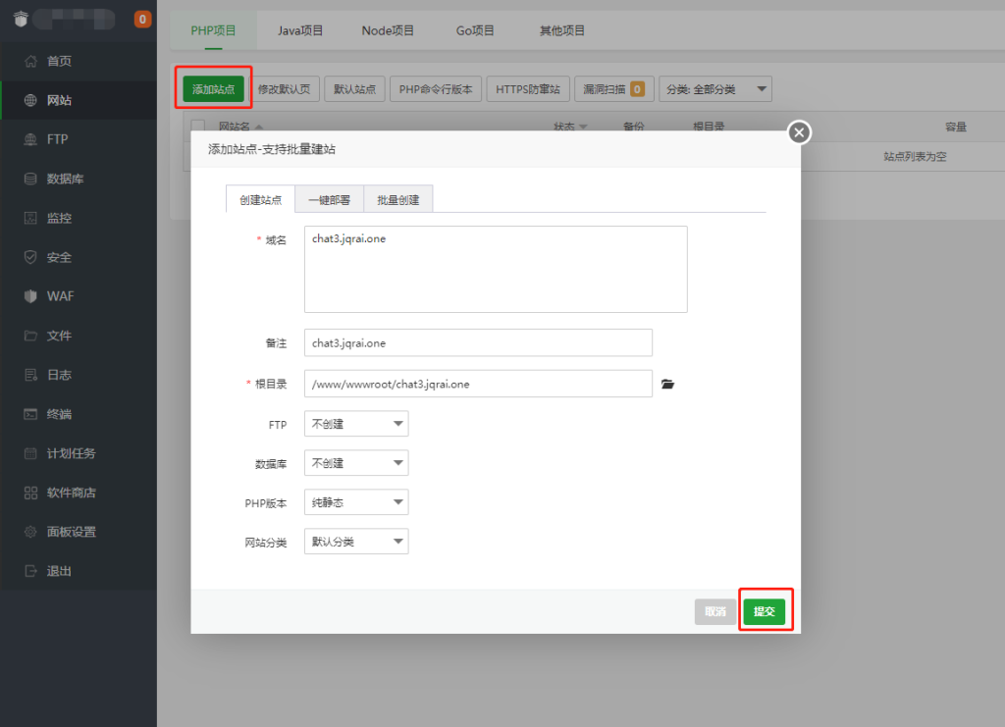The height and width of the screenshot is (727, 1005).
Task: Click the 容量 column header
Action: [956, 127]
